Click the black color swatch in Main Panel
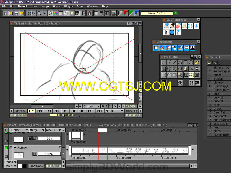Viewport: 231px width, 173px height. [x=164, y=83]
